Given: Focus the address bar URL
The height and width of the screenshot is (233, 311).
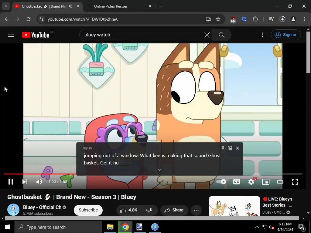Looking at the screenshot, I should point(83,19).
